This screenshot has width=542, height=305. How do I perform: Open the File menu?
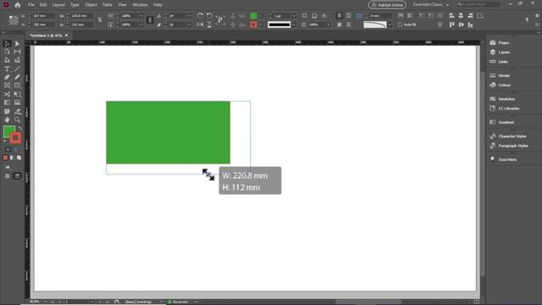[x=31, y=5]
